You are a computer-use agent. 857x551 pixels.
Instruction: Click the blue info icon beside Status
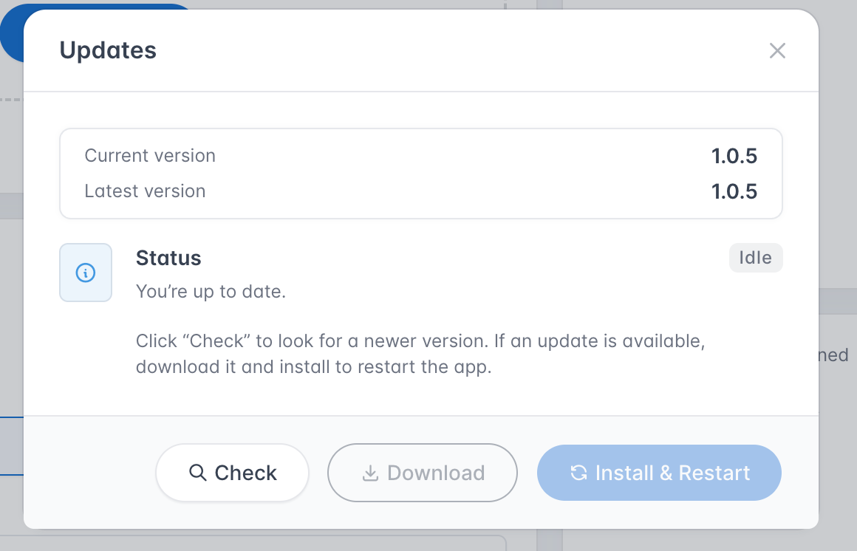[85, 273]
